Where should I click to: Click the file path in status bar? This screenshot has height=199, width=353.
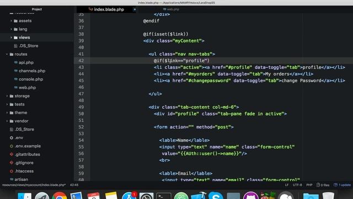[34, 185]
